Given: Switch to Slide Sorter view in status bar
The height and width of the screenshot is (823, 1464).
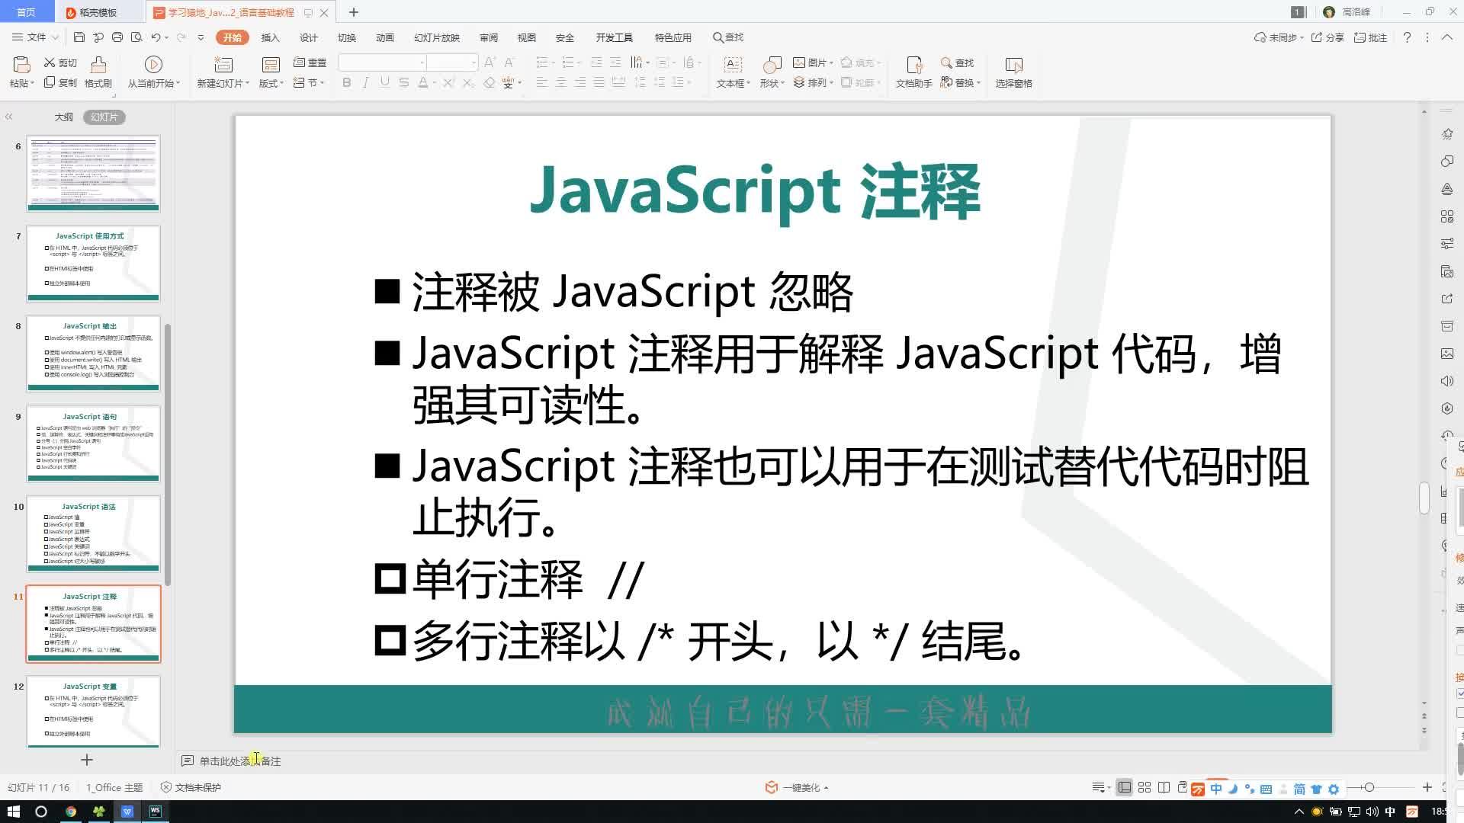Looking at the screenshot, I should tap(1145, 787).
